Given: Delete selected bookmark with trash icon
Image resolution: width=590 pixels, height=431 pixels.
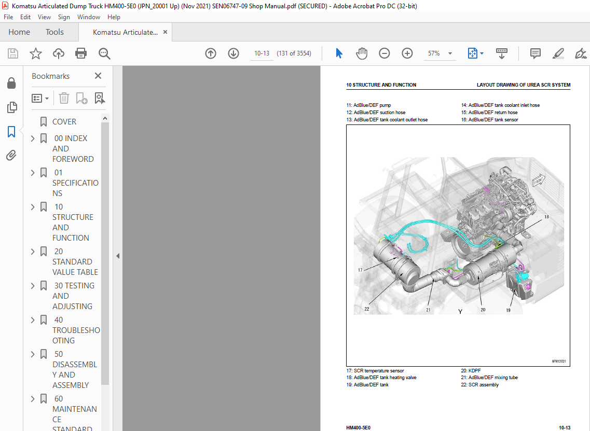Looking at the screenshot, I should [64, 98].
